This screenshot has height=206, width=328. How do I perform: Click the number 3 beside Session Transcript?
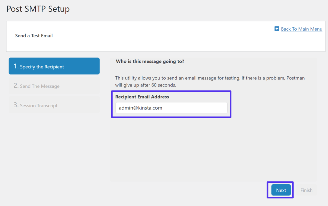16,105
